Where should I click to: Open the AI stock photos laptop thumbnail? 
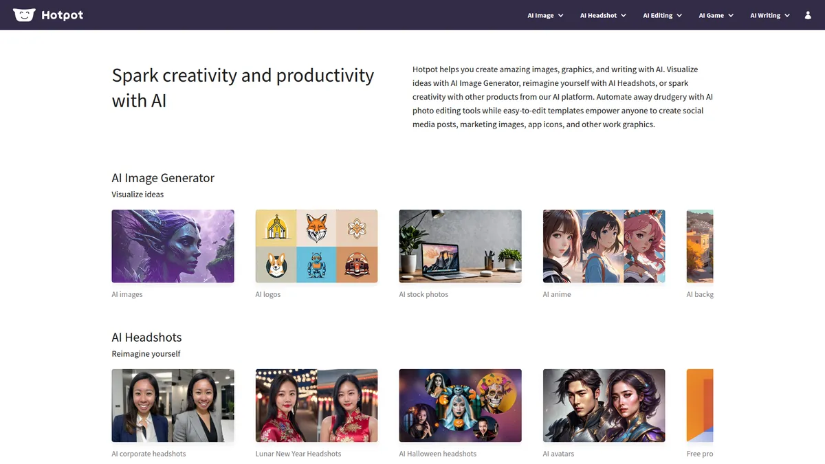click(x=460, y=246)
